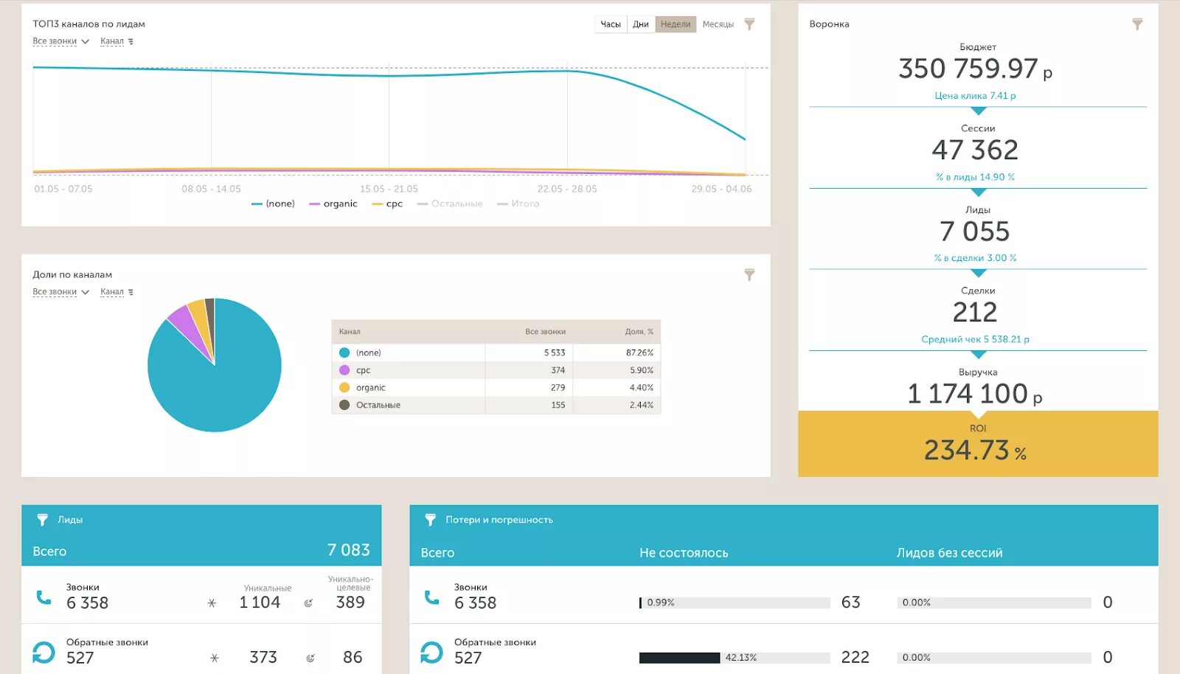
Task: Click callback icon in Лиды Обратные звонки row
Action: click(44, 652)
